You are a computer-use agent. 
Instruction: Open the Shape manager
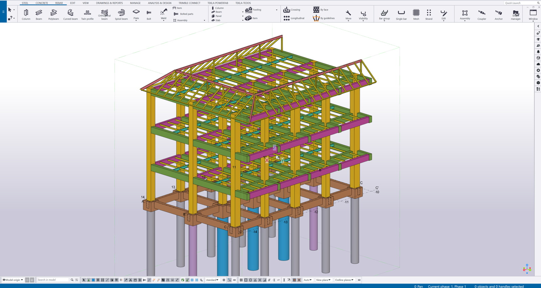[x=515, y=14]
